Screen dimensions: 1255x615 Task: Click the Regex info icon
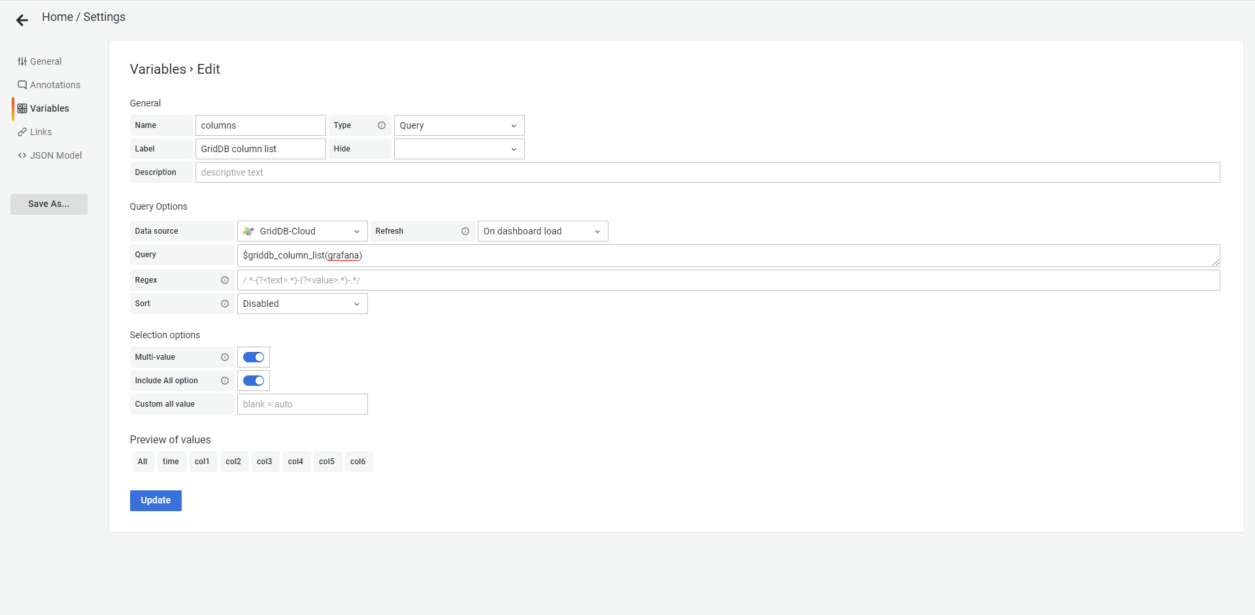pyautogui.click(x=225, y=280)
